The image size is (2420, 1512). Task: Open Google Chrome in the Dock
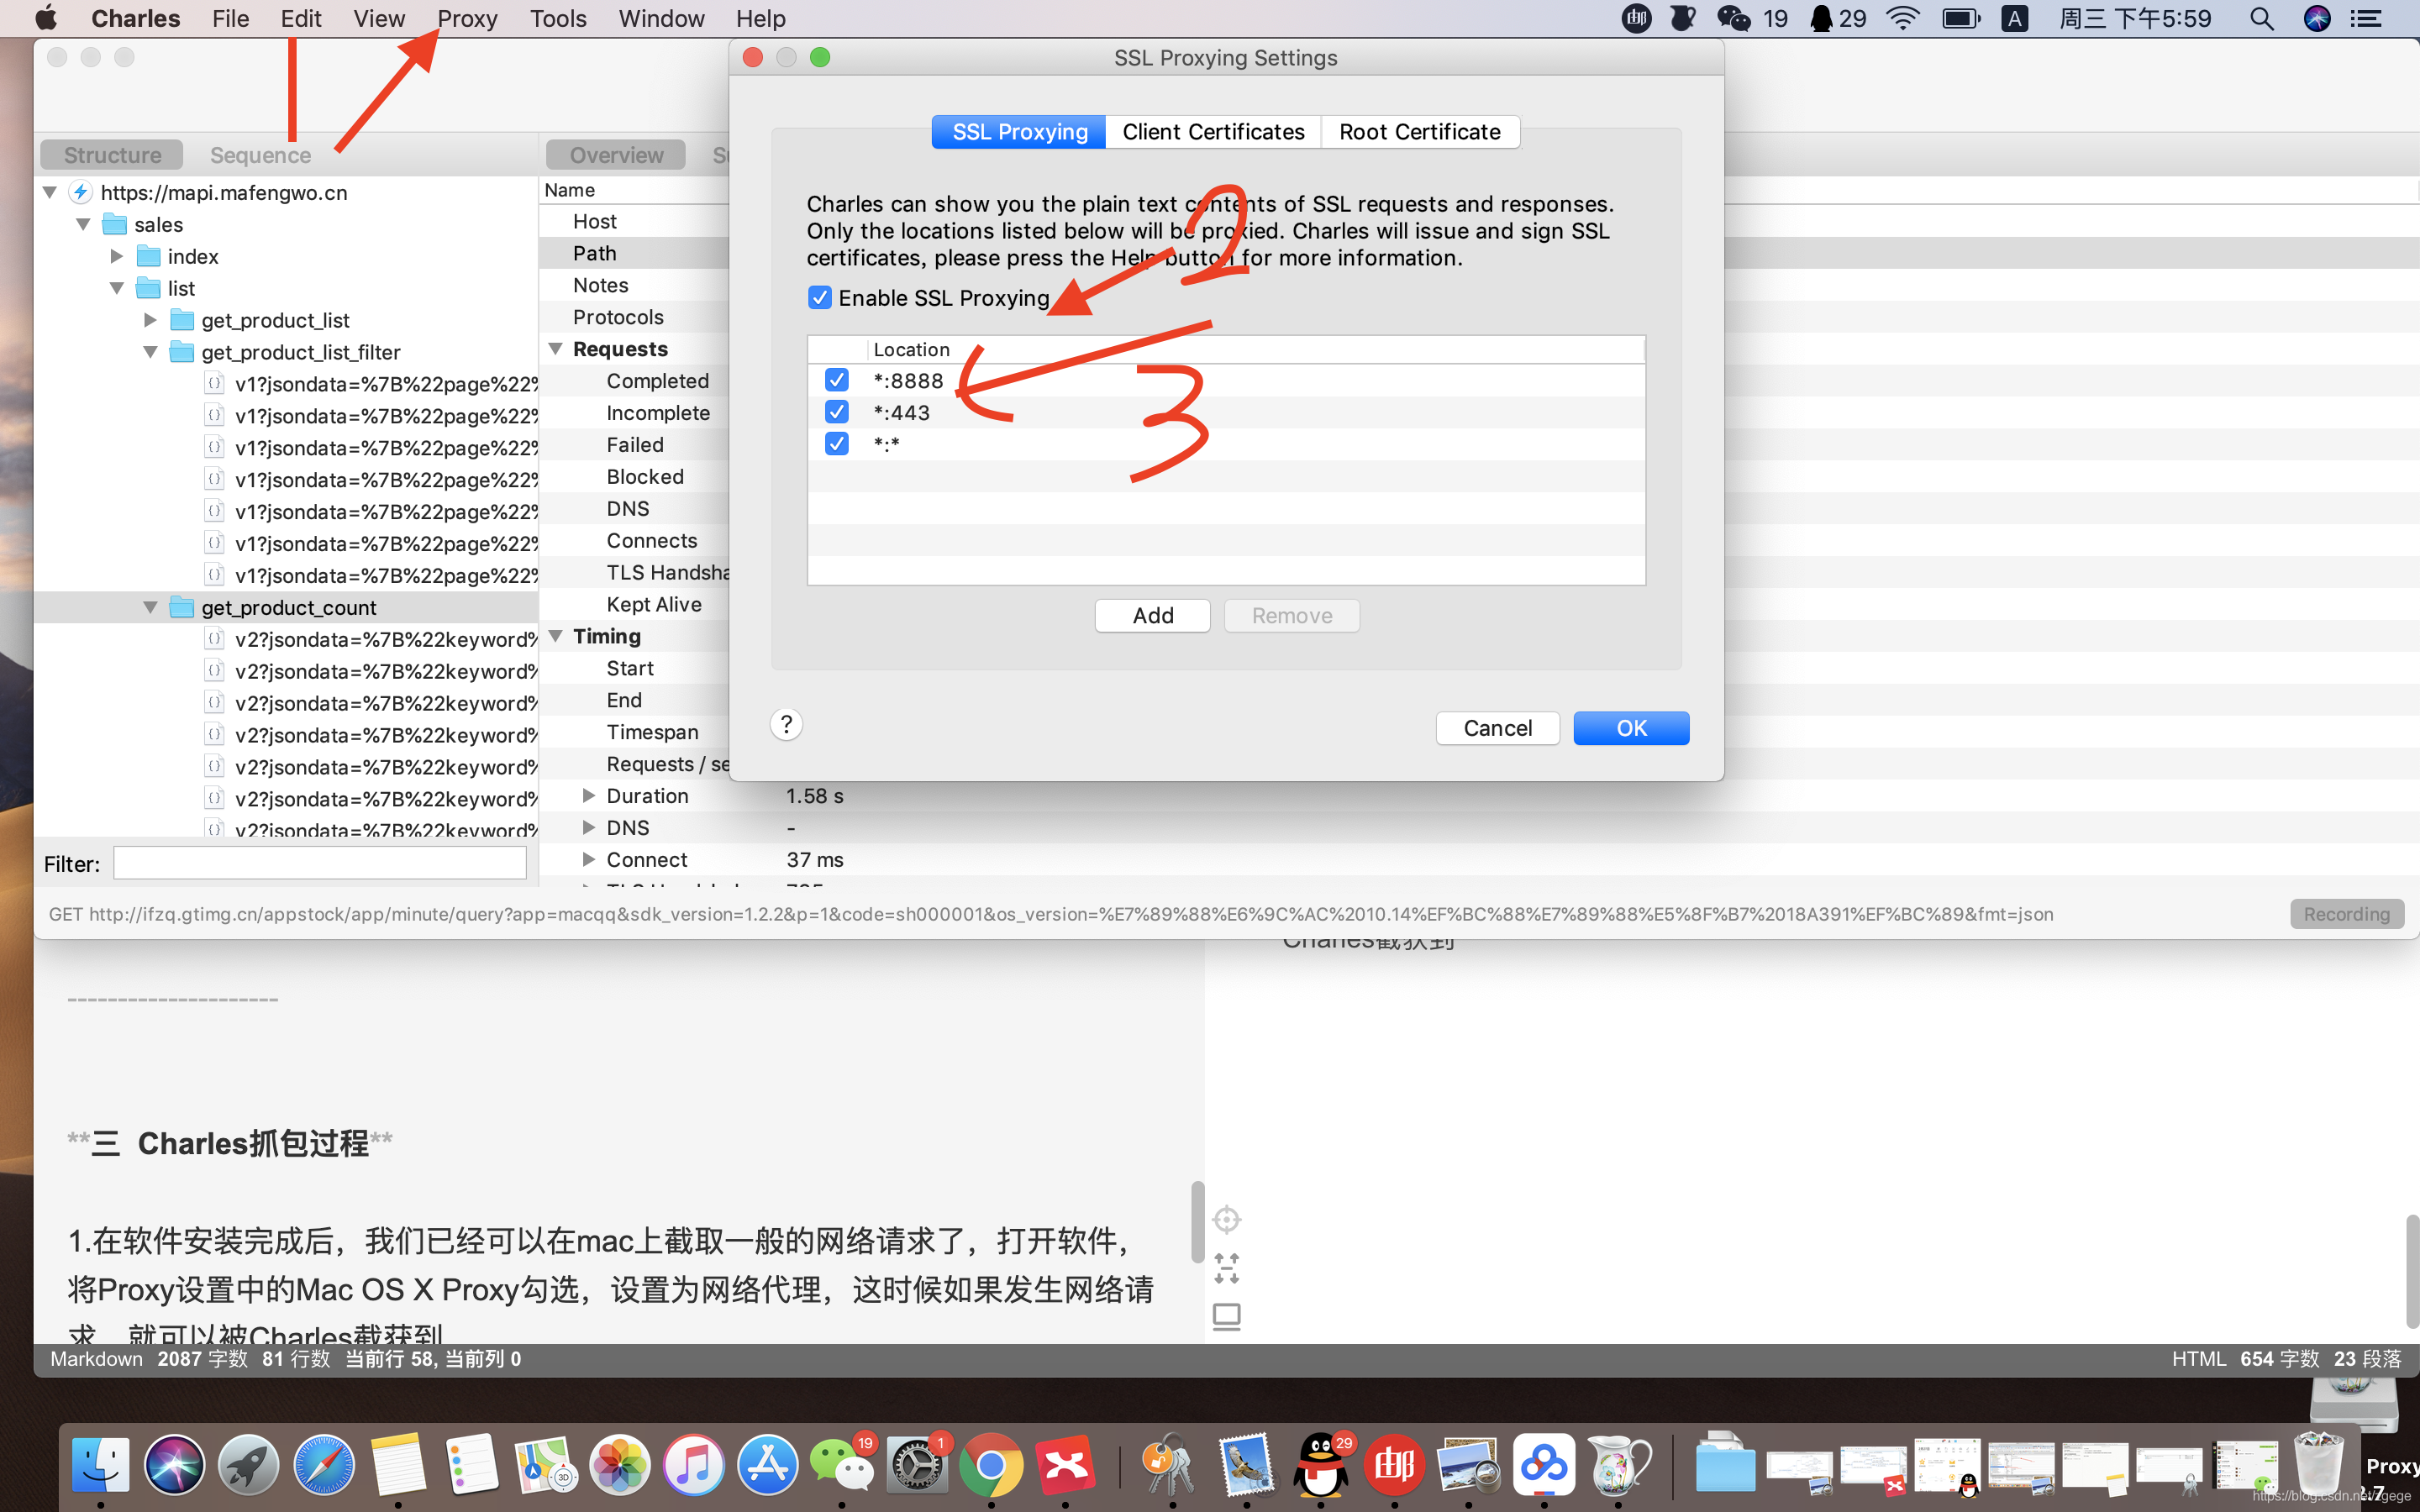pos(991,1465)
